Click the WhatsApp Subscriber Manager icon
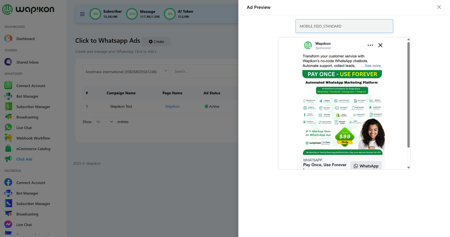This screenshot has width=450, height=237. click(x=8, y=107)
